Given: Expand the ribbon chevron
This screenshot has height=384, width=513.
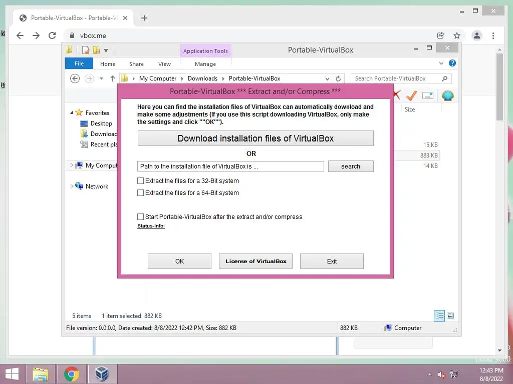Looking at the screenshot, I should pyautogui.click(x=441, y=63).
